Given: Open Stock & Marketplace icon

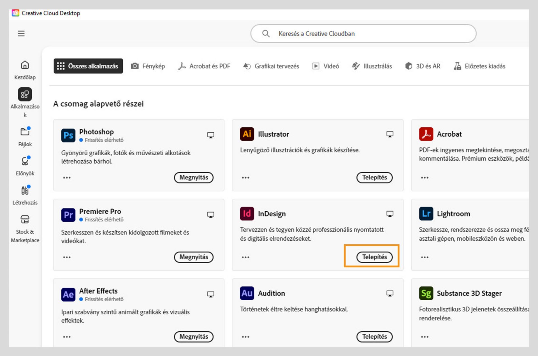Looking at the screenshot, I should [x=25, y=219].
